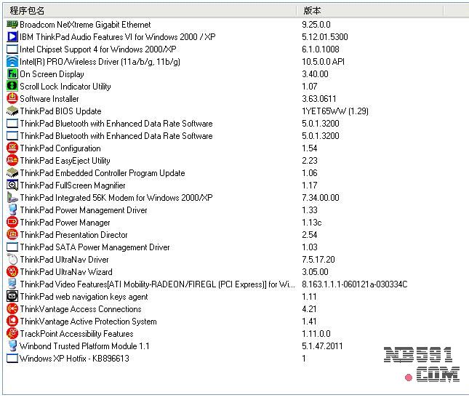Select the ThinkVantage Access Connections icon
469x403 pixels.
tap(12, 309)
